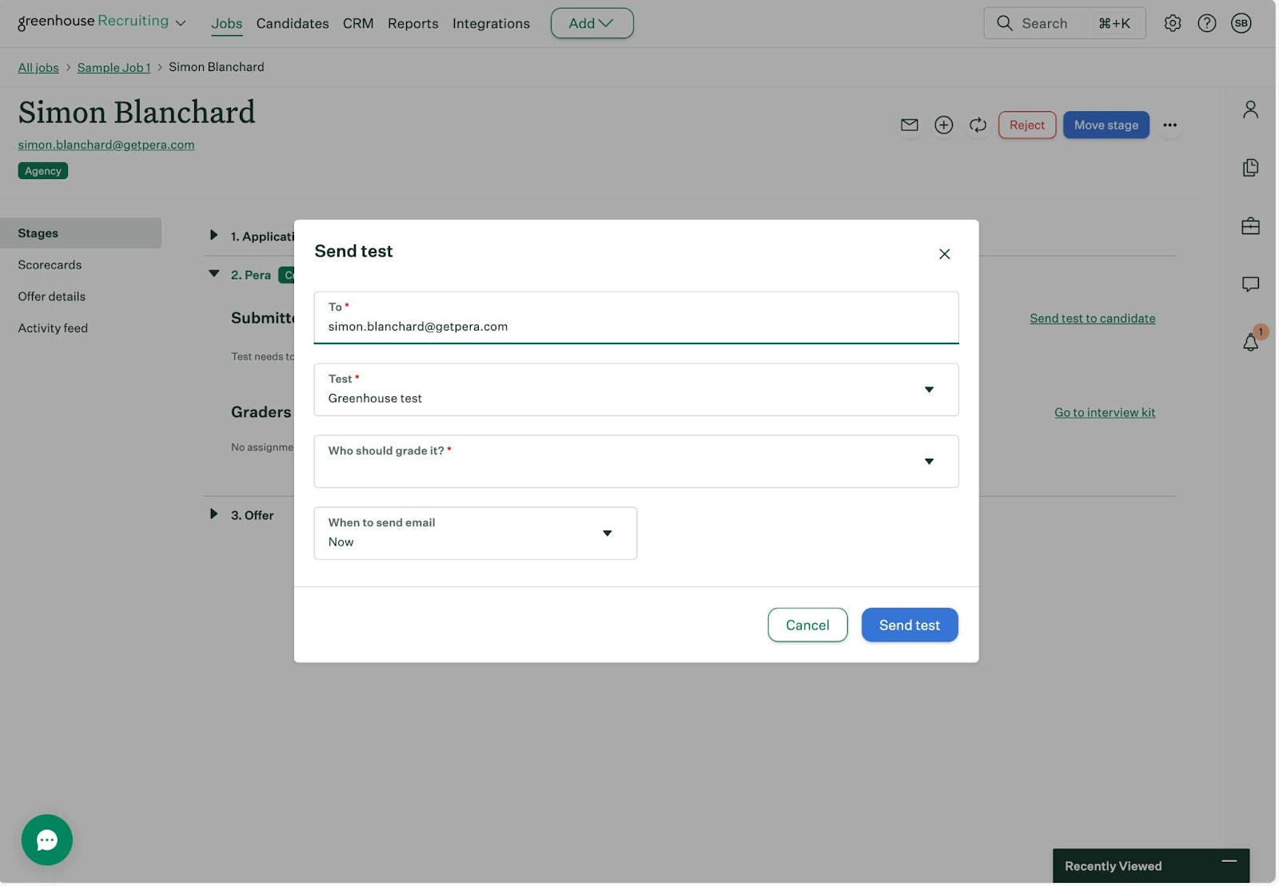Click the briefcase icon in right sidebar
Screen dimensions: 1279x886
pyautogui.click(x=1250, y=226)
